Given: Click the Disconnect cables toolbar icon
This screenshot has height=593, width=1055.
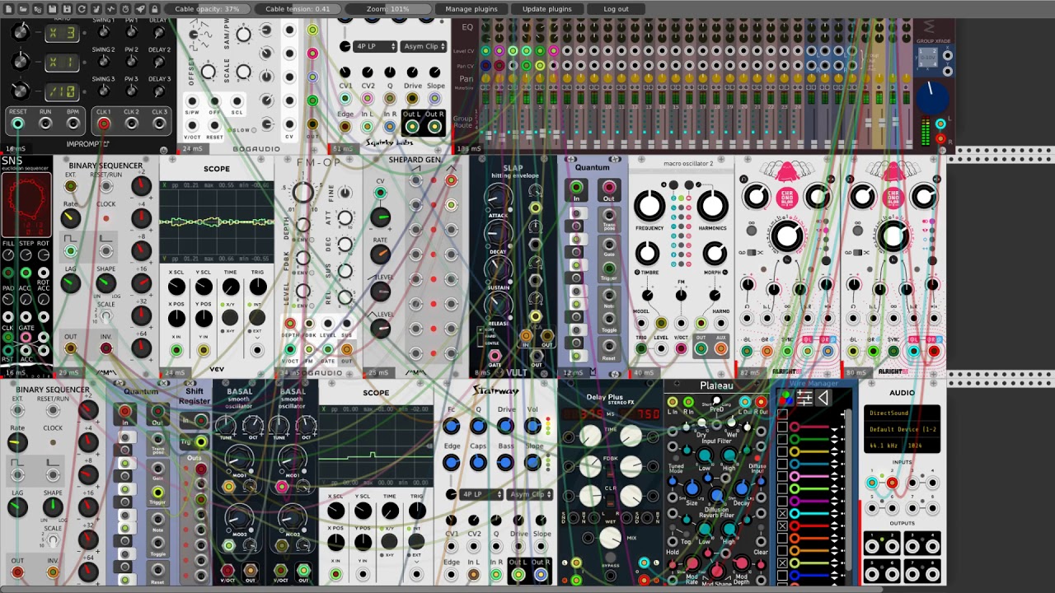Looking at the screenshot, I should pos(96,9).
